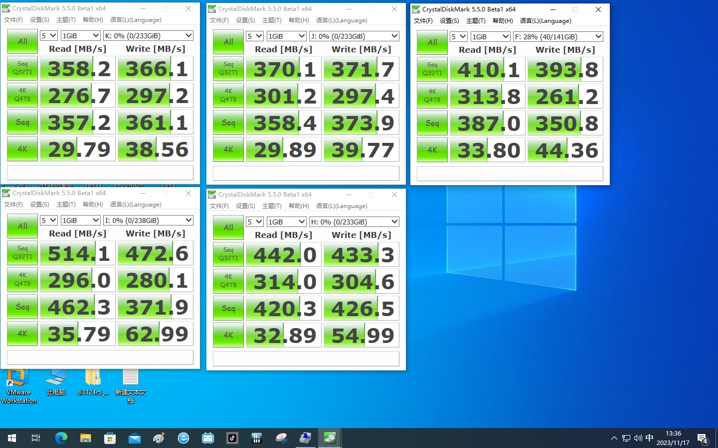Start 4K Q4T8 test in J: drive window
Viewport: 718px width, 448px height.
click(228, 96)
